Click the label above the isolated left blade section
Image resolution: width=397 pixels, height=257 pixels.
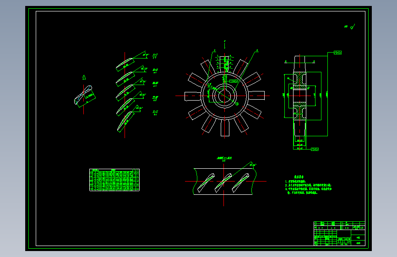84,77
